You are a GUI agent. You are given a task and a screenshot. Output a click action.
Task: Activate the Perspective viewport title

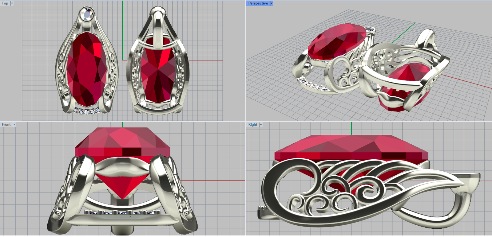[x=258, y=3]
